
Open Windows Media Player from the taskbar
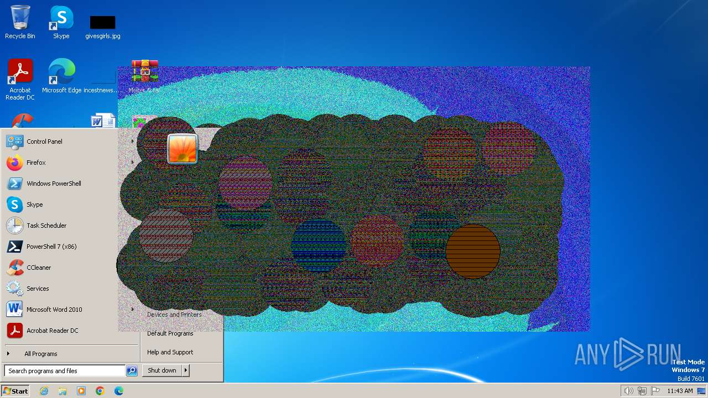81,391
